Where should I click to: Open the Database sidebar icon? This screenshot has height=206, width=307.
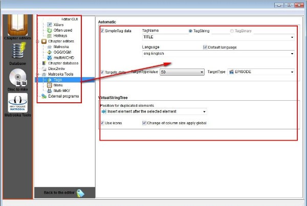(x=17, y=51)
